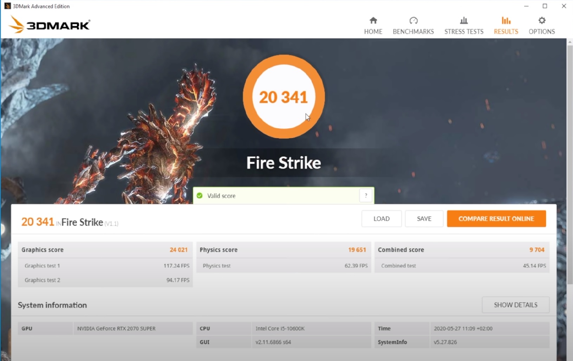Click the question mark help button

pyautogui.click(x=366, y=196)
